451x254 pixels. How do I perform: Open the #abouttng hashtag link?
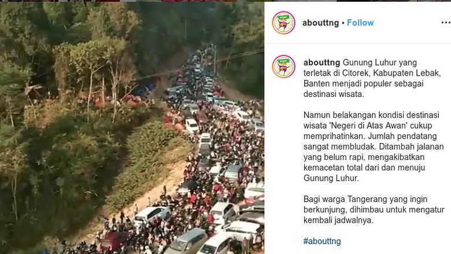click(322, 241)
